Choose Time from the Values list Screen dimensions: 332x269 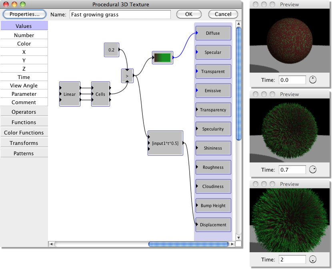point(24,77)
